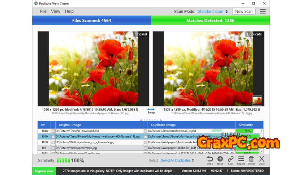This screenshot has height=175, width=302.
Task: Click the Export icon
Action: [x=241, y=159]
